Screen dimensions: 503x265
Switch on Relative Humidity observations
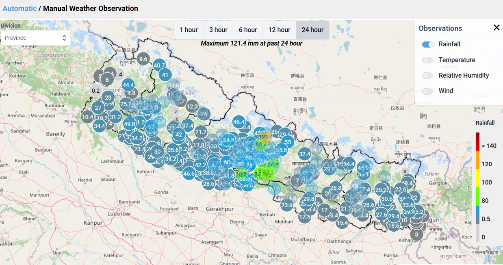pyautogui.click(x=428, y=76)
